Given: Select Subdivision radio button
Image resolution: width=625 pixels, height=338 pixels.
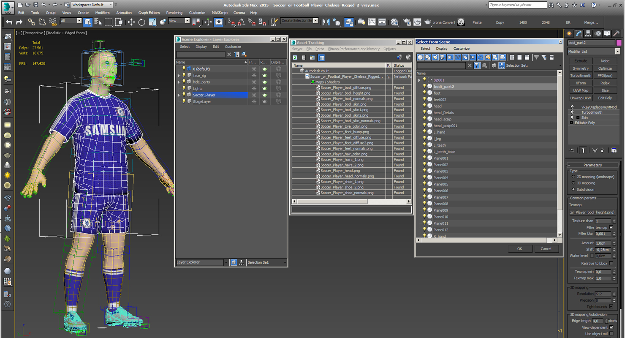Looking at the screenshot, I should 573,189.
